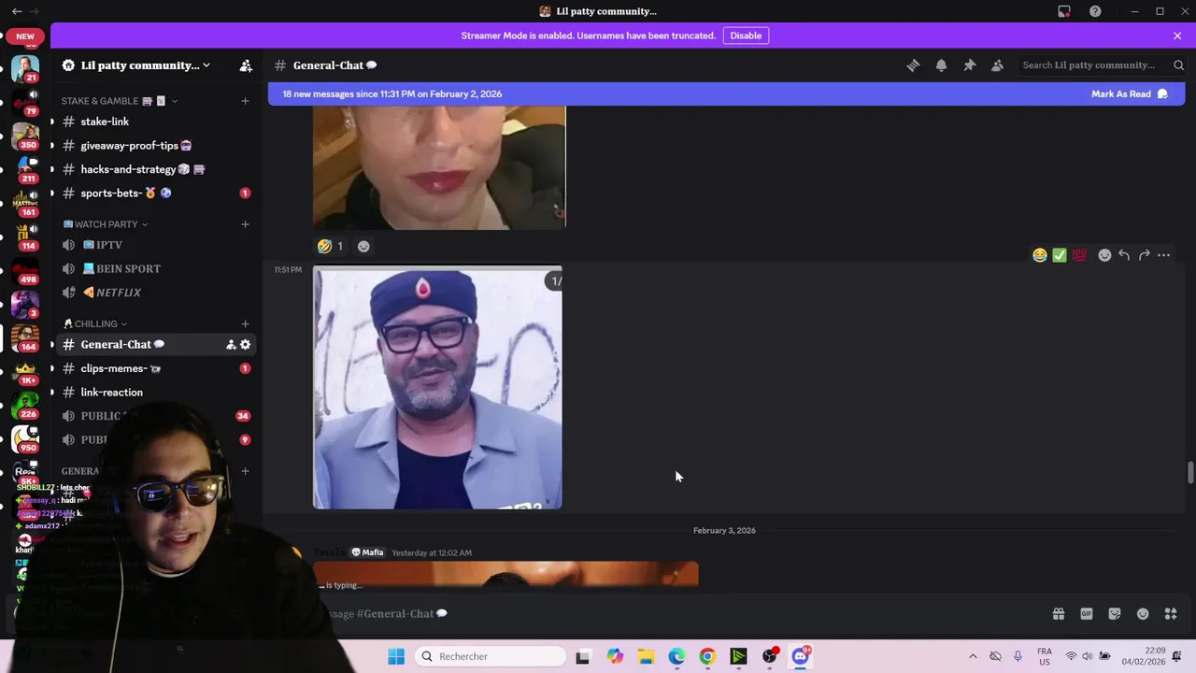The image size is (1196, 673).
Task: Reply to the message using reply arrow
Action: pyautogui.click(x=1124, y=255)
